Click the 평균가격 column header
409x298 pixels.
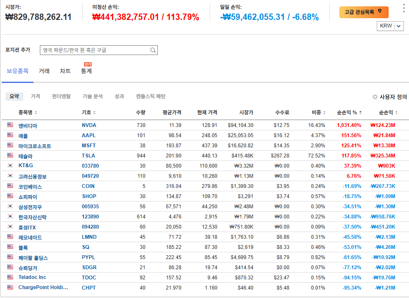pyautogui.click(x=172, y=113)
